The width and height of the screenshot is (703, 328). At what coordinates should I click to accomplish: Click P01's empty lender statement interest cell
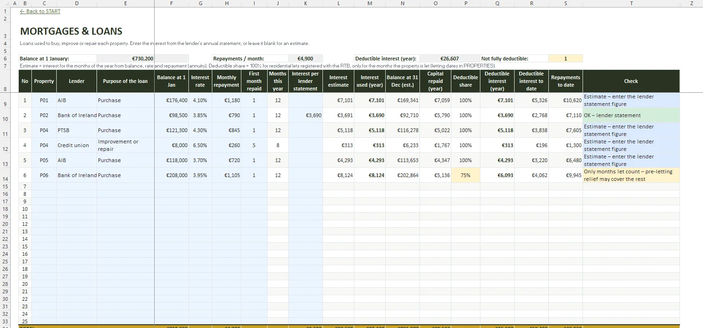(305, 100)
